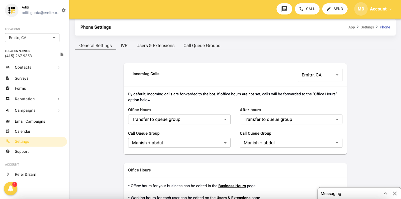Viewport: 401px width, 199px height.
Task: Click the Calendar icon in the sidebar
Action: click(8, 131)
